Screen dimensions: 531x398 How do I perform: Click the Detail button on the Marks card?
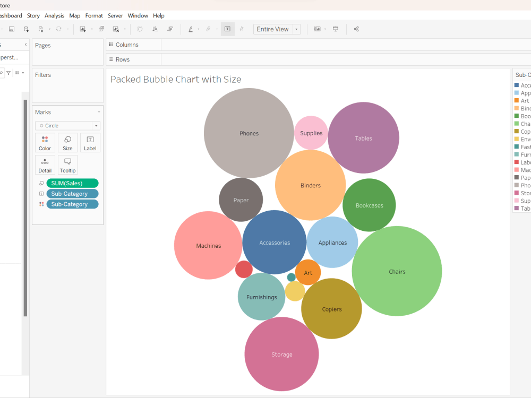[x=45, y=165]
